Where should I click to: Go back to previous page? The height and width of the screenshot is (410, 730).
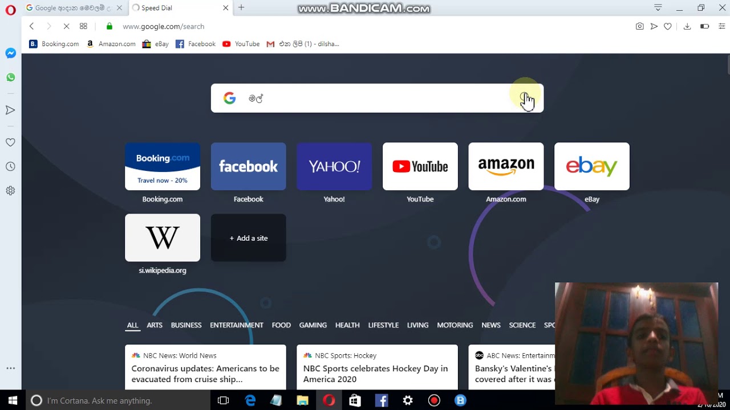pyautogui.click(x=32, y=26)
